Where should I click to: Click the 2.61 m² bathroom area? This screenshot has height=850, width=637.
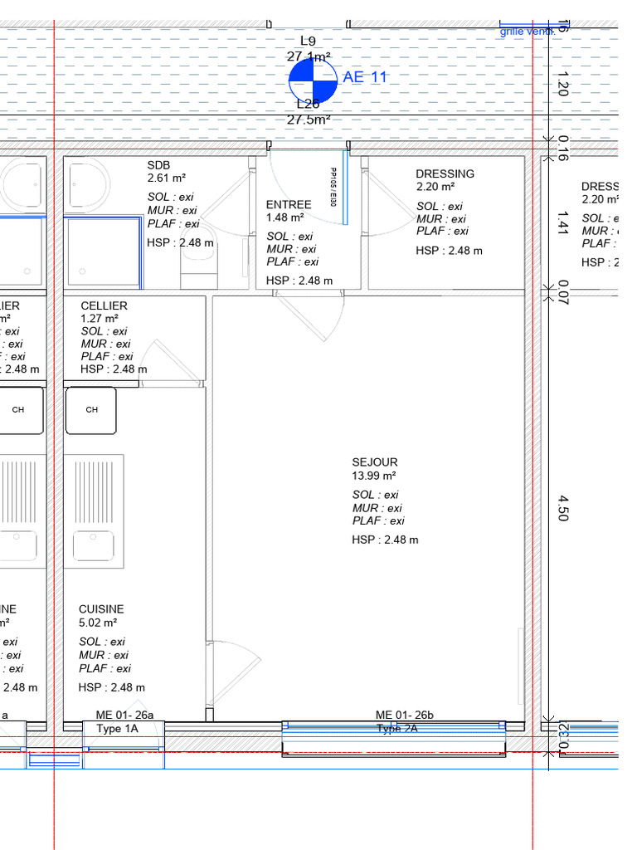pyautogui.click(x=167, y=178)
